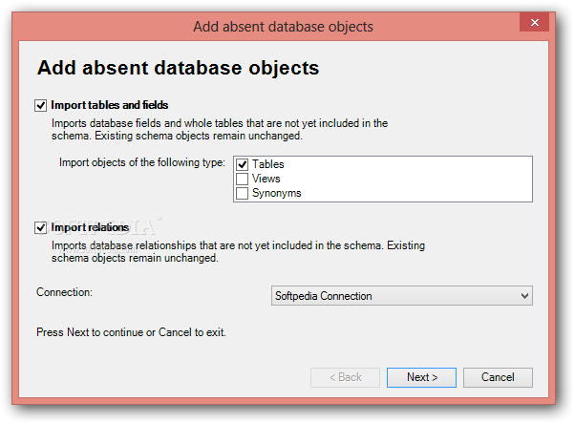
Task: Uncheck the Import tables and fields checkbox
Action: [40, 105]
